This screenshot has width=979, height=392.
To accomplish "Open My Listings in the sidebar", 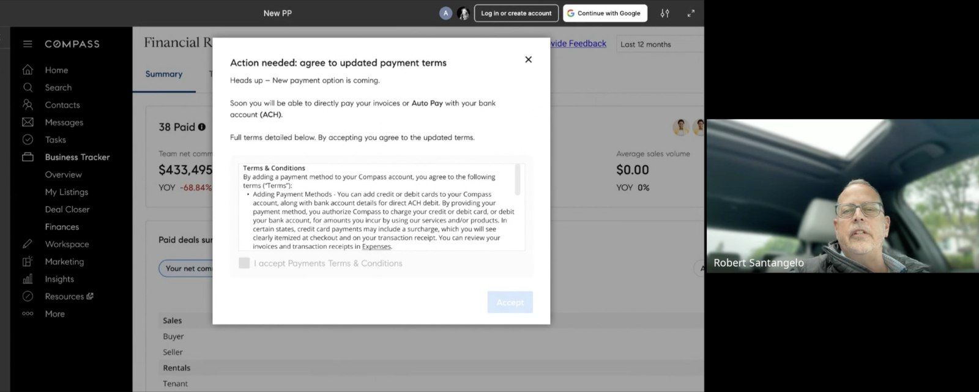I will (67, 192).
